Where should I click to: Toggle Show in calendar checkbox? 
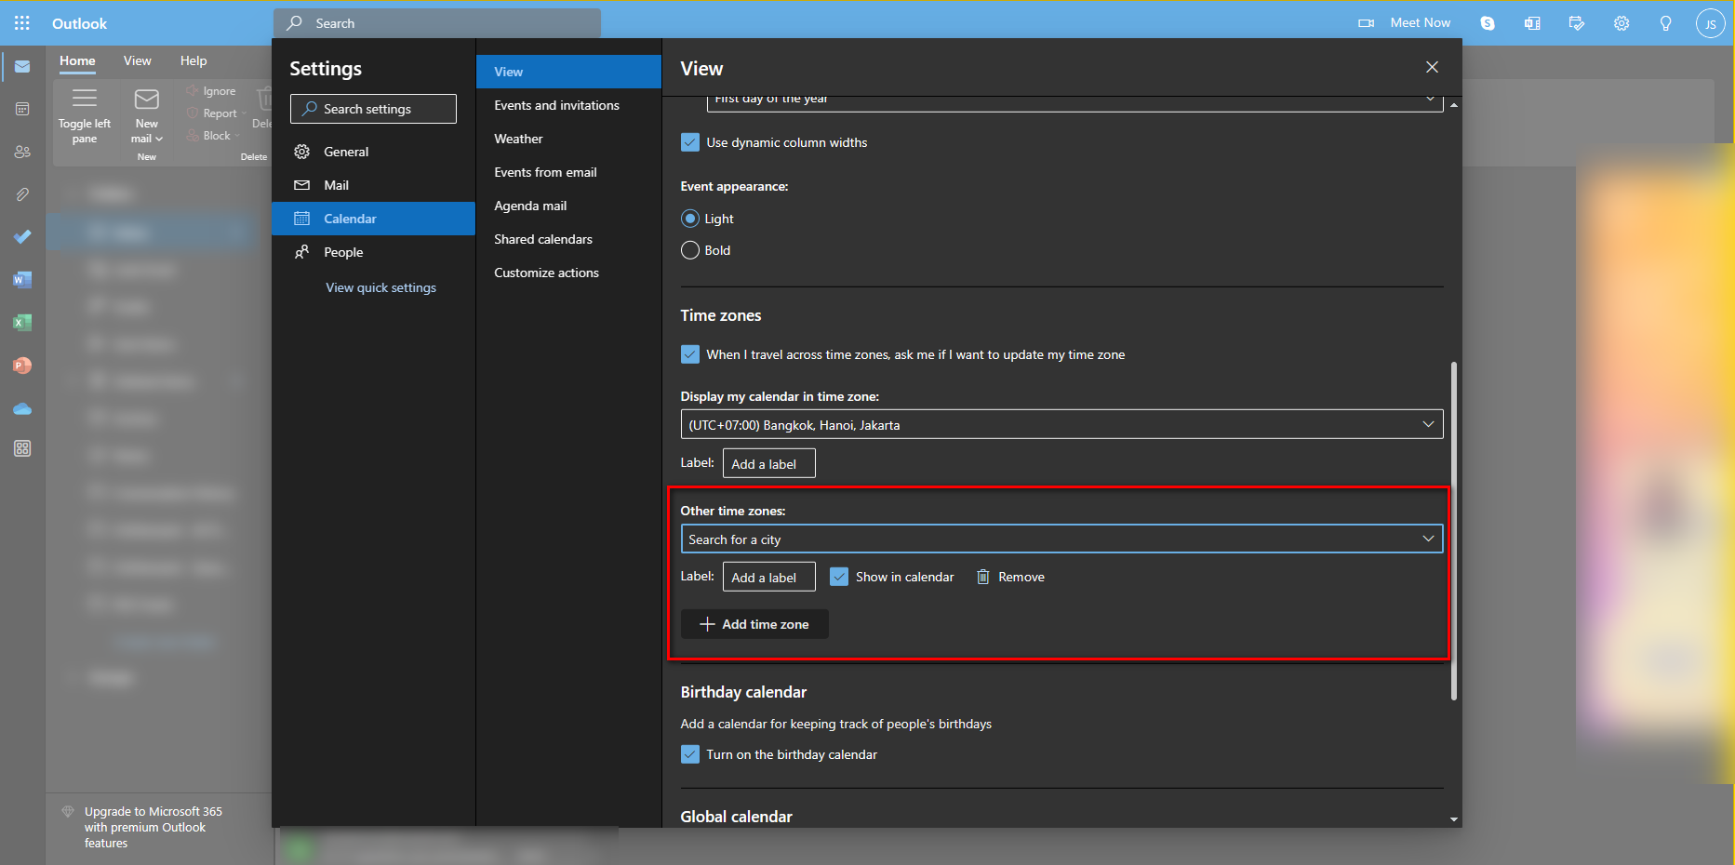click(839, 577)
